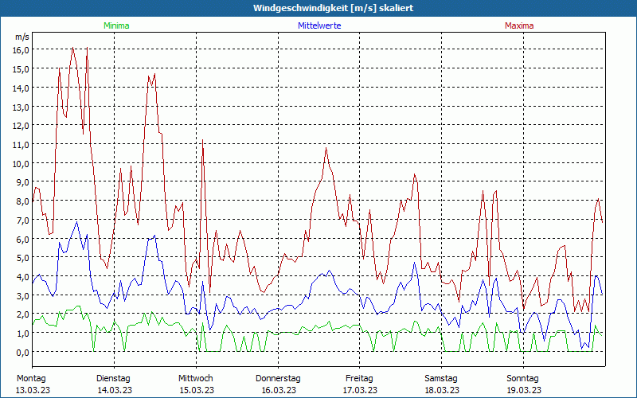Click the chart title 'Windgeschwindigkeit [m/s] skaliert'
Screen dimensions: 637x398
pyautogui.click(x=333, y=8)
